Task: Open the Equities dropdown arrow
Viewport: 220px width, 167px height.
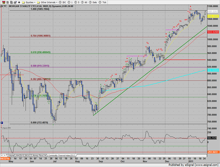Action: click(35, 2)
